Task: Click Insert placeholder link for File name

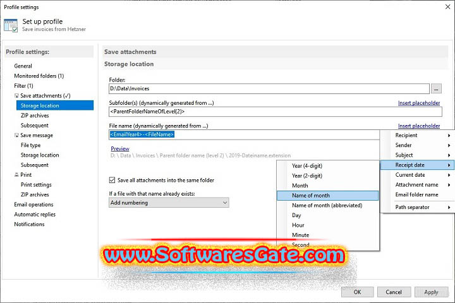Action: click(419, 126)
